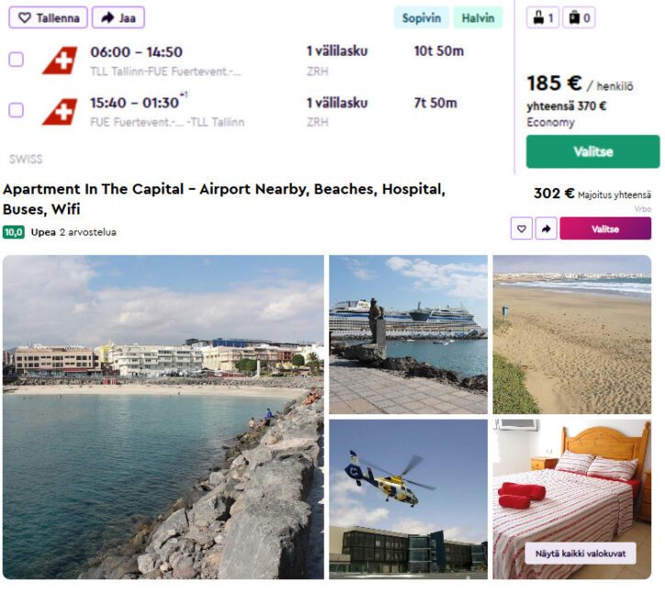The width and height of the screenshot is (665, 593).
Task: Select the Halvin tag
Action: click(478, 17)
